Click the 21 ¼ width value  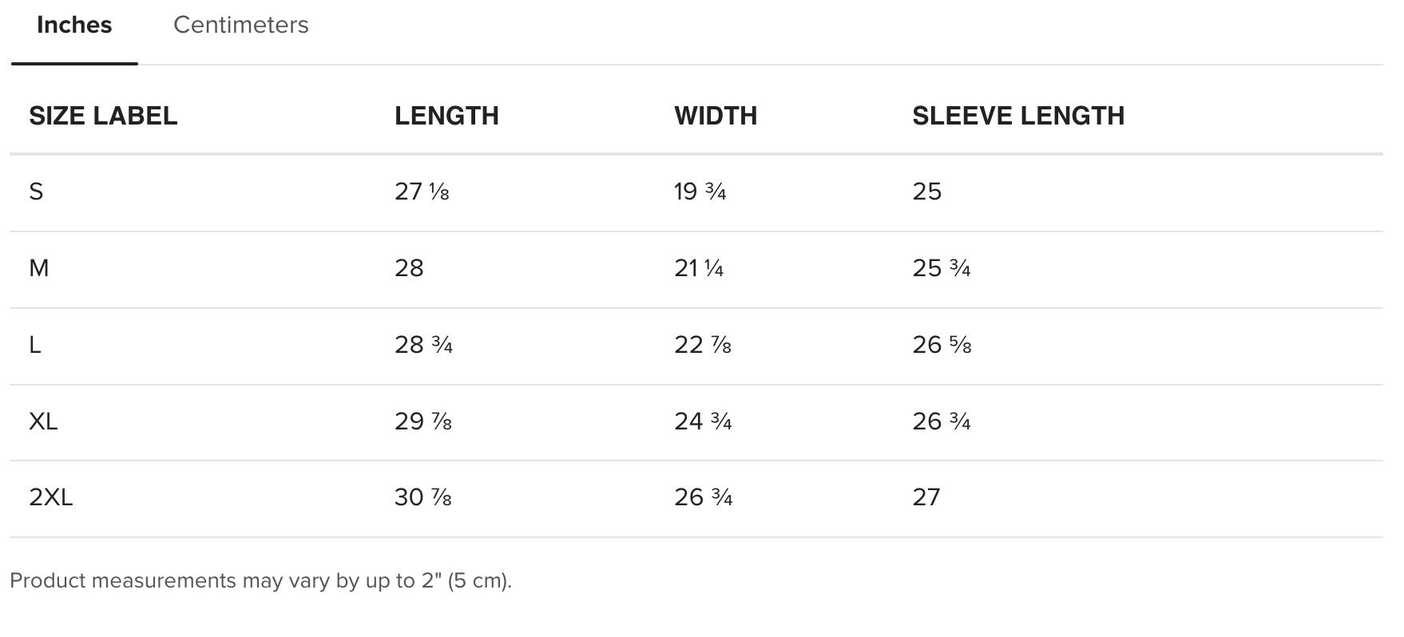click(x=699, y=268)
